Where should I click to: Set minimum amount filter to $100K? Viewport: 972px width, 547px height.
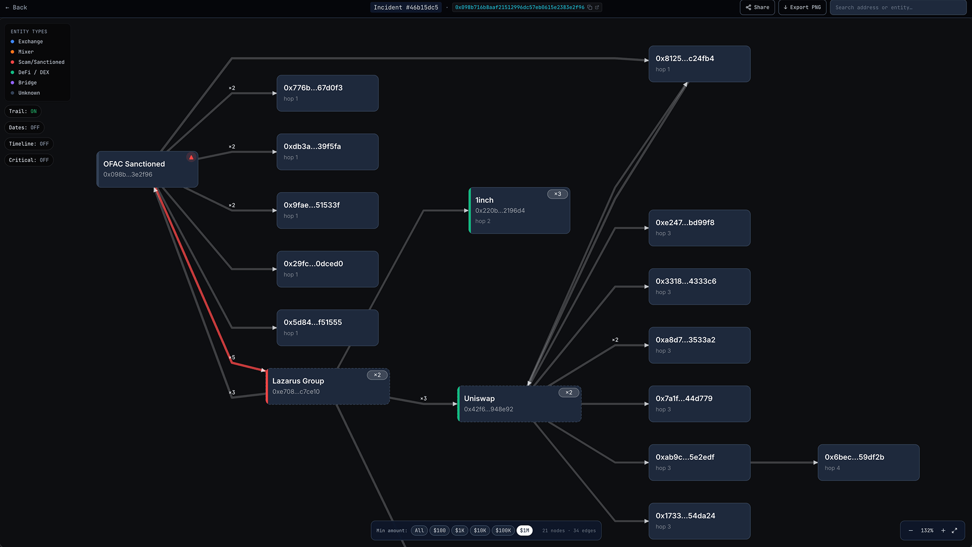point(503,531)
